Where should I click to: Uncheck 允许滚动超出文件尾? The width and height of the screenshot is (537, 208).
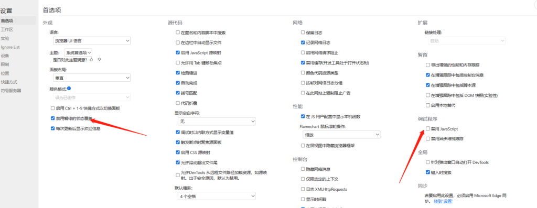(x=178, y=162)
